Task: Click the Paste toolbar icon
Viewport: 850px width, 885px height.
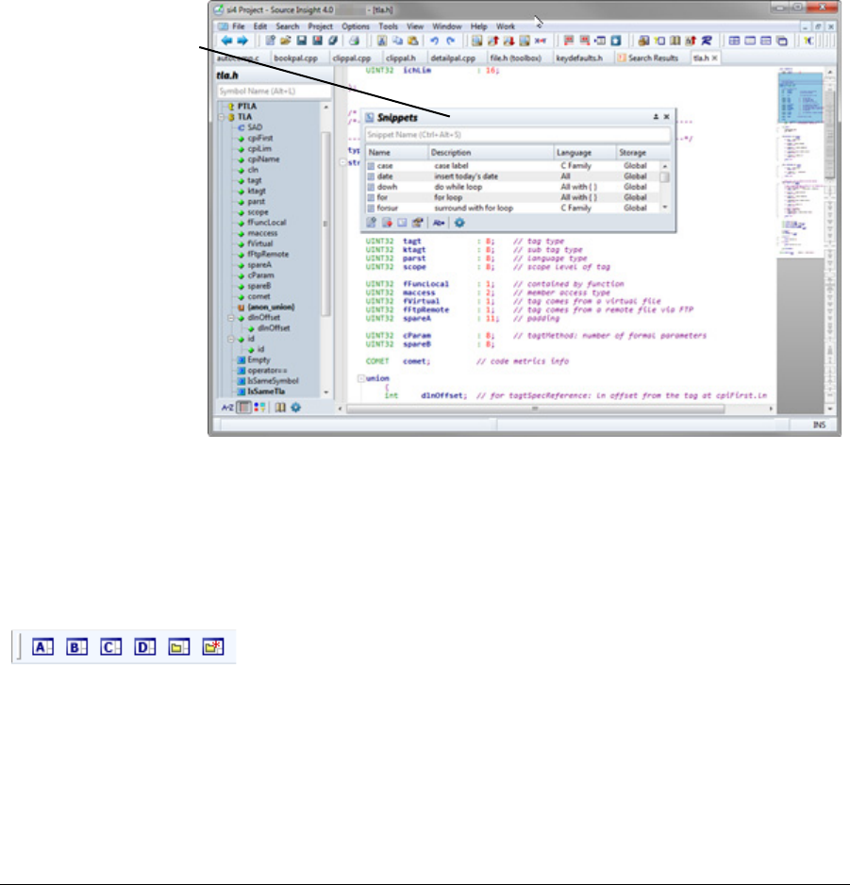Action: (x=413, y=41)
